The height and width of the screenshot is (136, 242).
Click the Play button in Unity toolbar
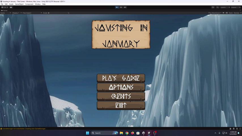coord(117,7)
